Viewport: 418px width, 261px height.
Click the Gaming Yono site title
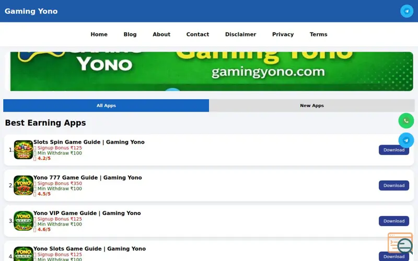pos(31,11)
